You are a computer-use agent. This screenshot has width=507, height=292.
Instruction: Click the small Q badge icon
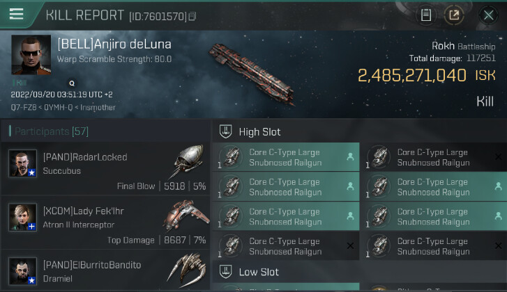pos(71,83)
